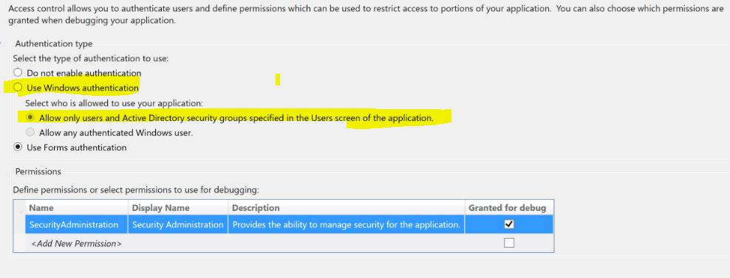Image resolution: width=730 pixels, height=278 pixels.
Task: Click the Display Name column header
Action: pos(178,208)
